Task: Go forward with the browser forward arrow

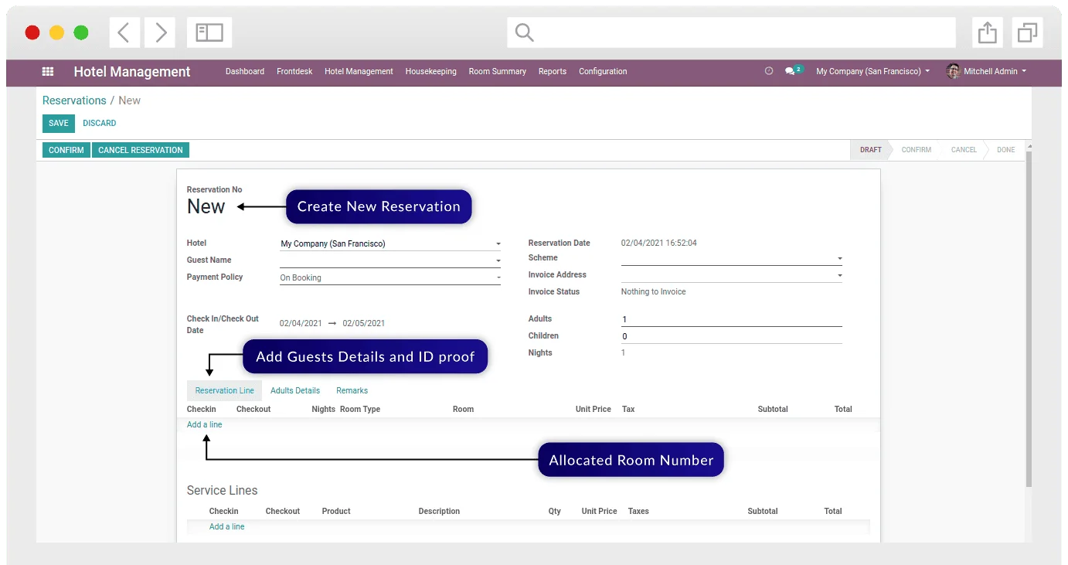Action: point(160,32)
